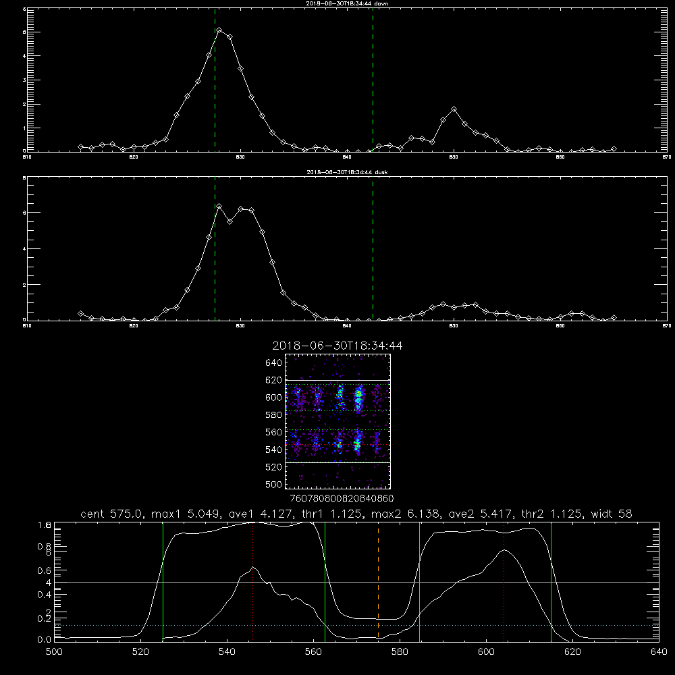Click the 600 x-axis label on the bottom plot
This screenshot has height=675, width=675.
pos(486,652)
